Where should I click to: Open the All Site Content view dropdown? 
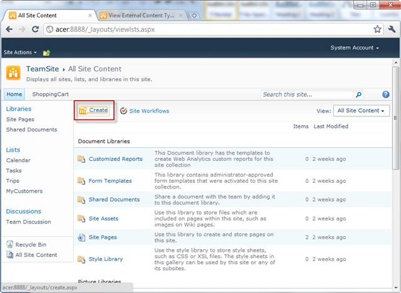coord(362,111)
